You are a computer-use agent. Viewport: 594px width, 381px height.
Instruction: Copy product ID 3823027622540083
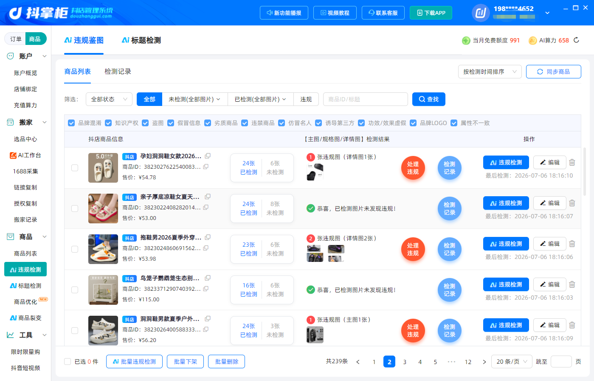pos(206,167)
